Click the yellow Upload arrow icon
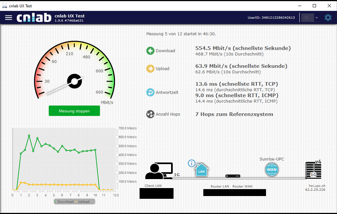 (150, 69)
